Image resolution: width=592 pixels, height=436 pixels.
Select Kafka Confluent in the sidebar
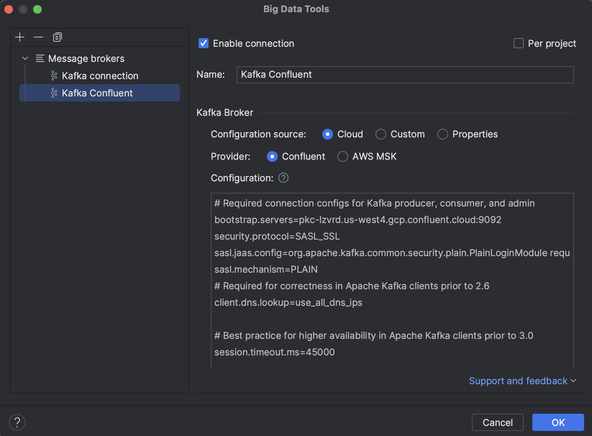click(97, 93)
